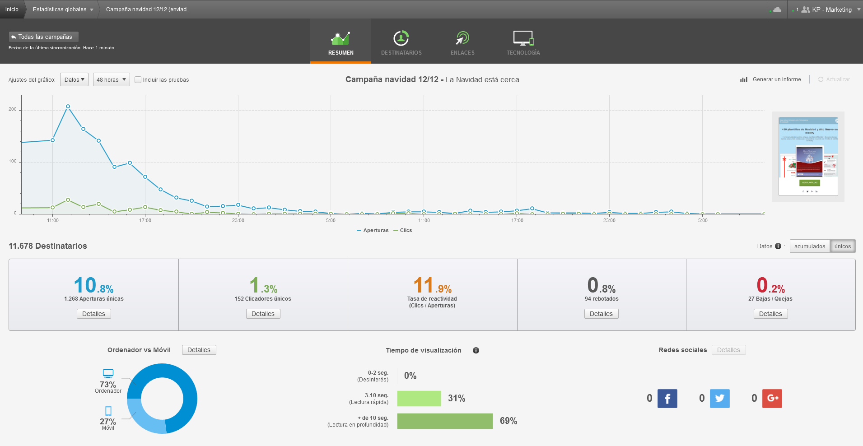Screen dimensions: 863x446
Task: Click the cloud sync status icon
Action: click(777, 9)
